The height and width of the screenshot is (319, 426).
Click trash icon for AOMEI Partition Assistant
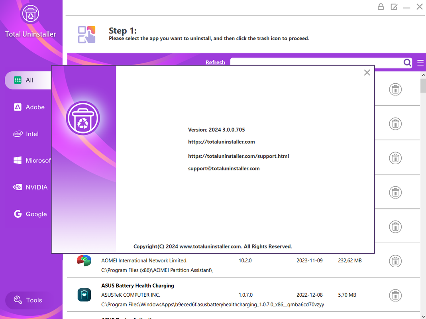tap(395, 261)
